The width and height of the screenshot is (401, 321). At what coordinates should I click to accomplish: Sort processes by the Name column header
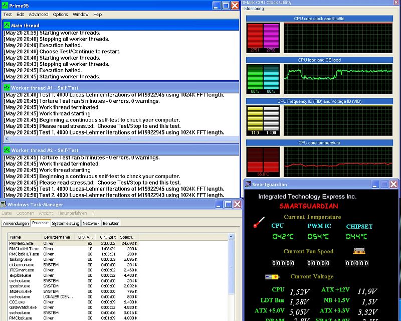[x=25, y=237]
